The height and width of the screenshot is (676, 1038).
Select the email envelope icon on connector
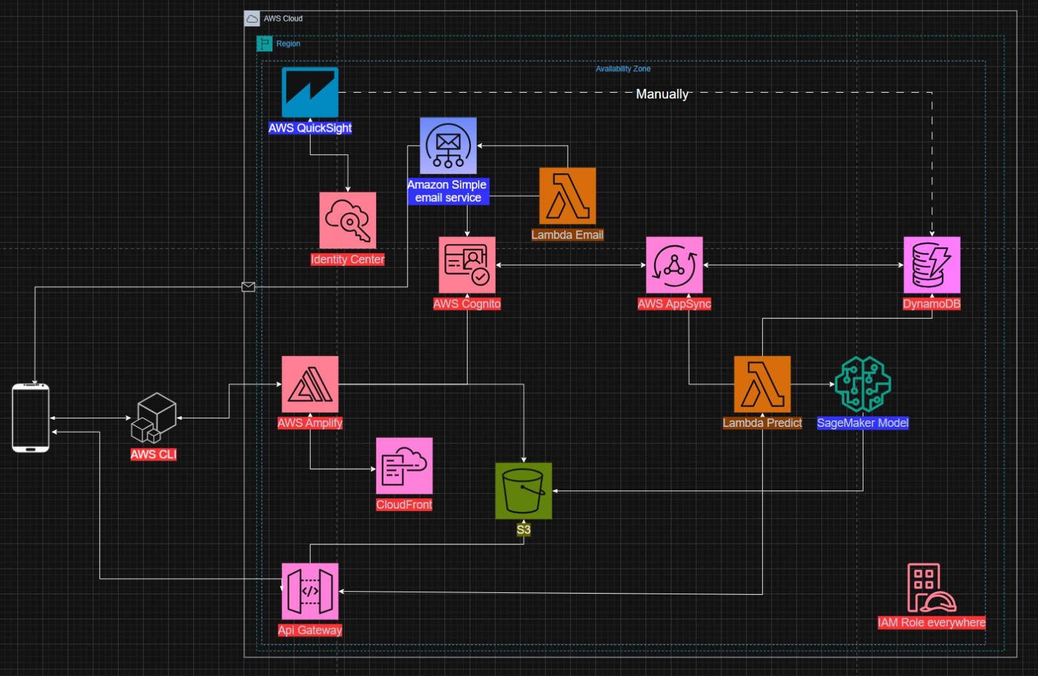[x=248, y=287]
